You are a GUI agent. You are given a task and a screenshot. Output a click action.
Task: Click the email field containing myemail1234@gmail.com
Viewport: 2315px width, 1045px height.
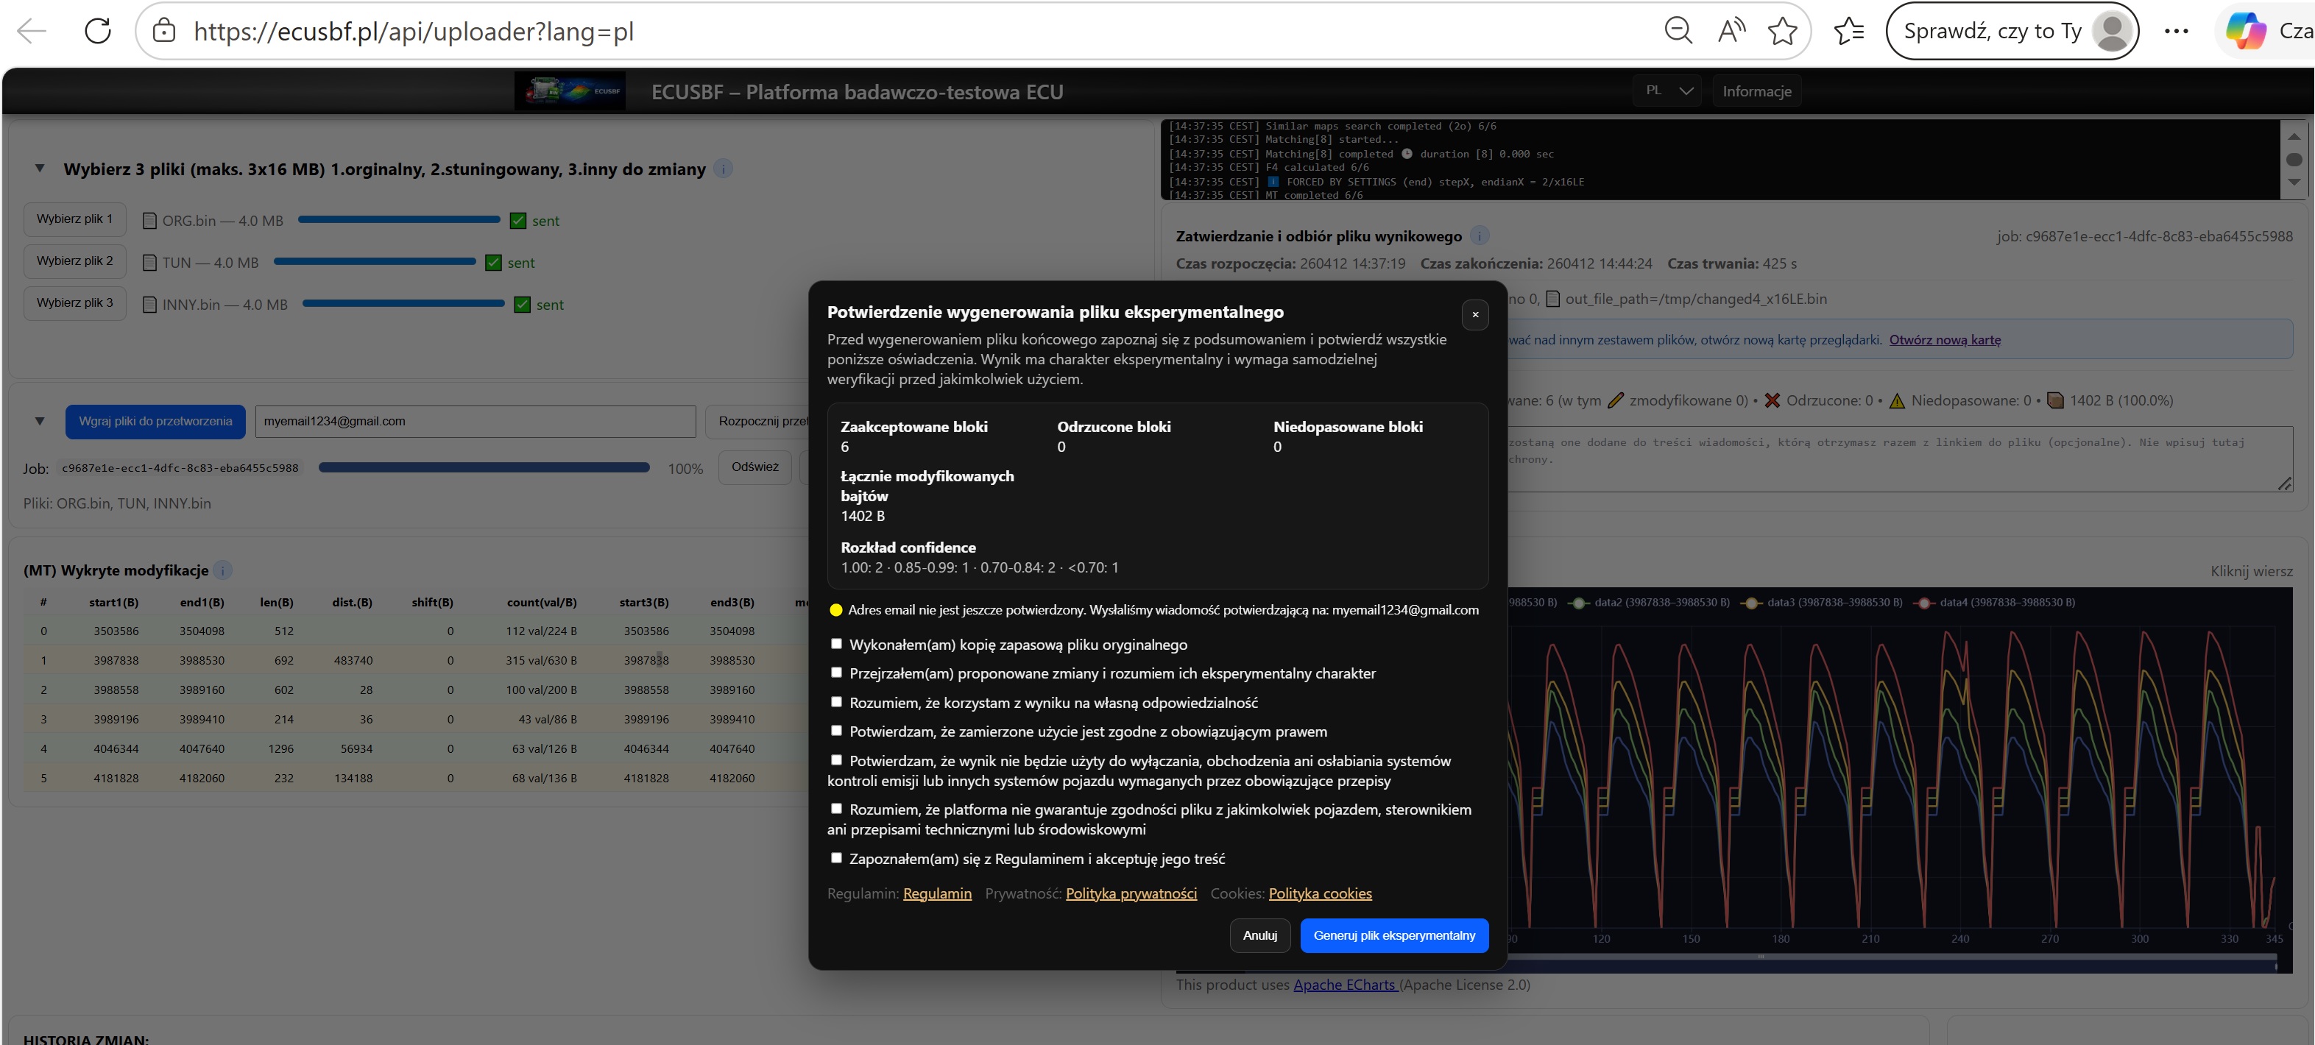[475, 420]
